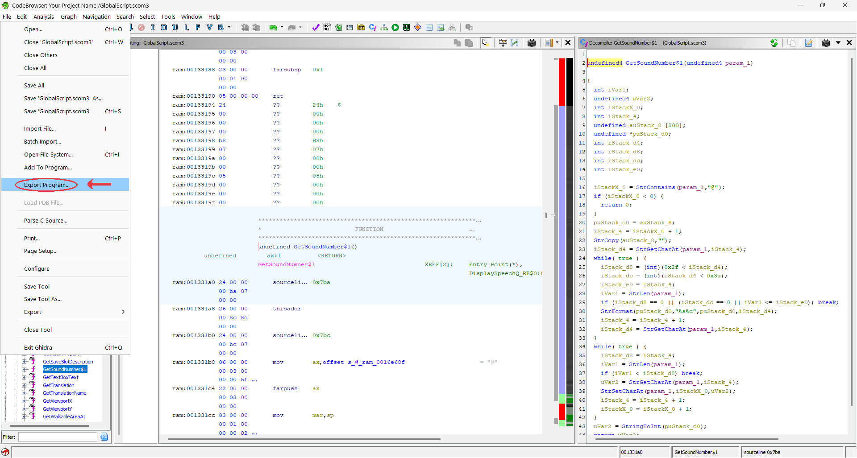This screenshot has width=857, height=458.
Task: Click the 'F' function navigation toolbar icon
Action: [198, 28]
